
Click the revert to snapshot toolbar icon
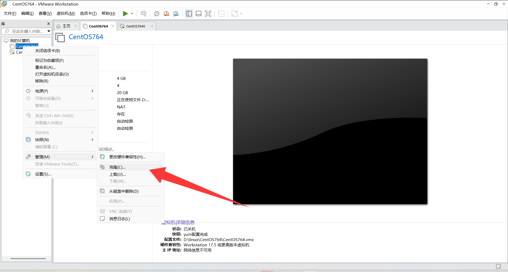[x=166, y=13]
